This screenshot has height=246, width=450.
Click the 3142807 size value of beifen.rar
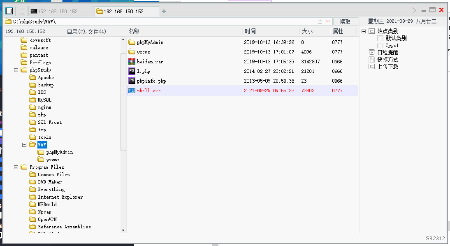[310, 61]
